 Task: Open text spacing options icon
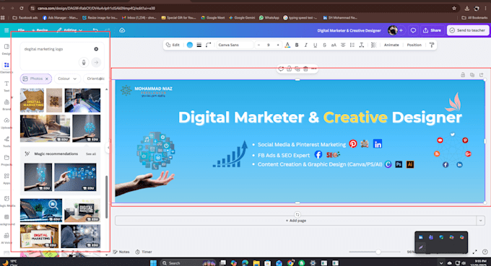click(x=362, y=45)
